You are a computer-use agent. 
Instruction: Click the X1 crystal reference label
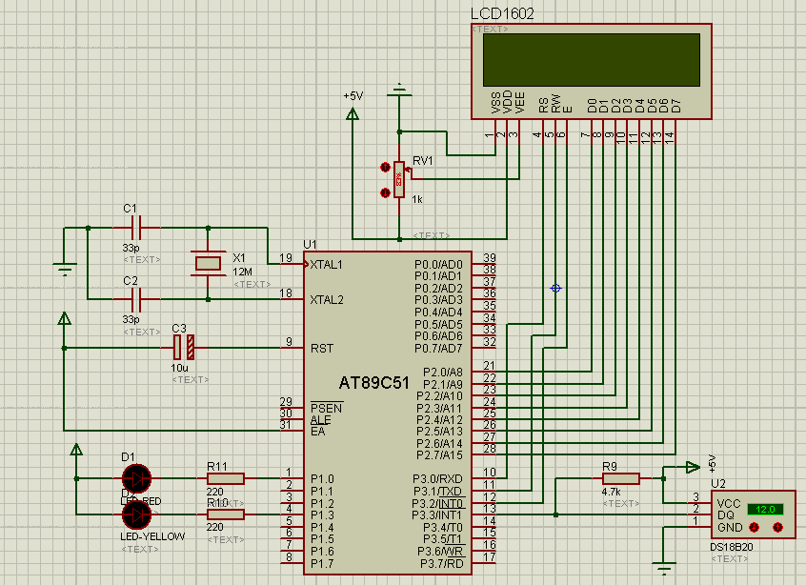(x=239, y=257)
